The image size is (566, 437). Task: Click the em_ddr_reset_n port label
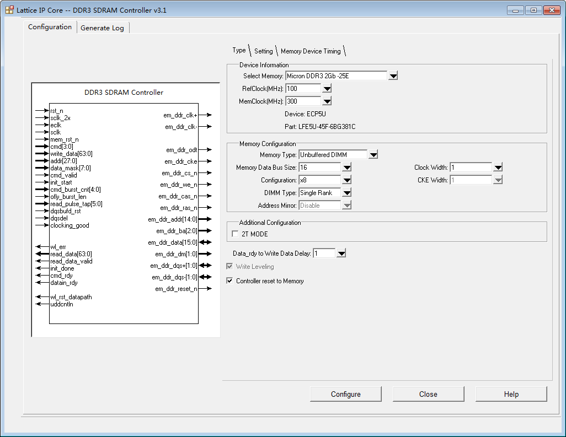176,289
